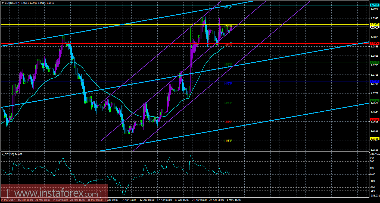The height and width of the screenshot is (203, 380).
Task: Select the yellow 1.0925 price tag
Action: click(x=374, y=24)
